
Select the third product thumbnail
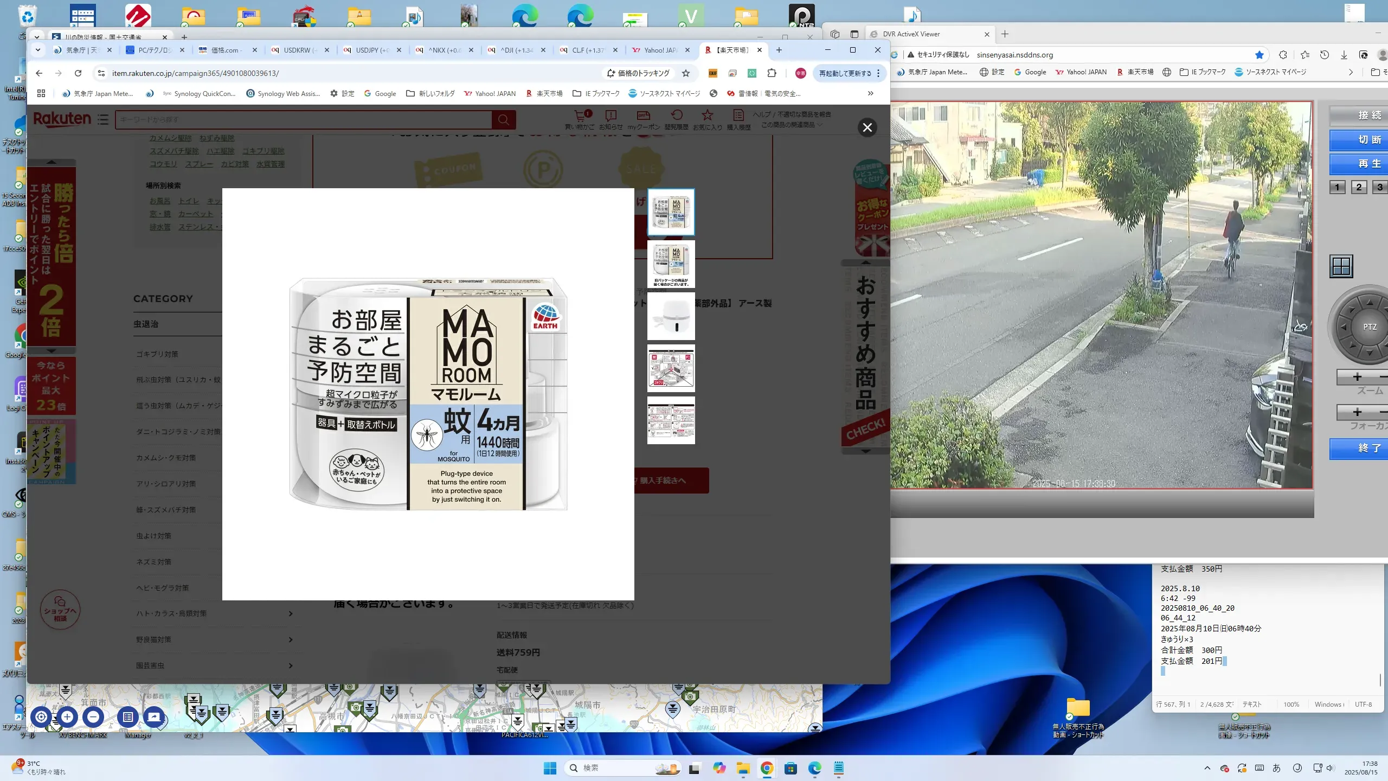671,316
